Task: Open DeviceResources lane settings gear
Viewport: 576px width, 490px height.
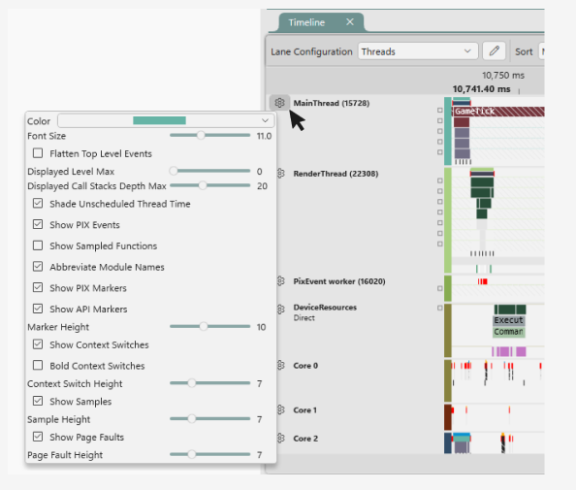Action: point(280,310)
